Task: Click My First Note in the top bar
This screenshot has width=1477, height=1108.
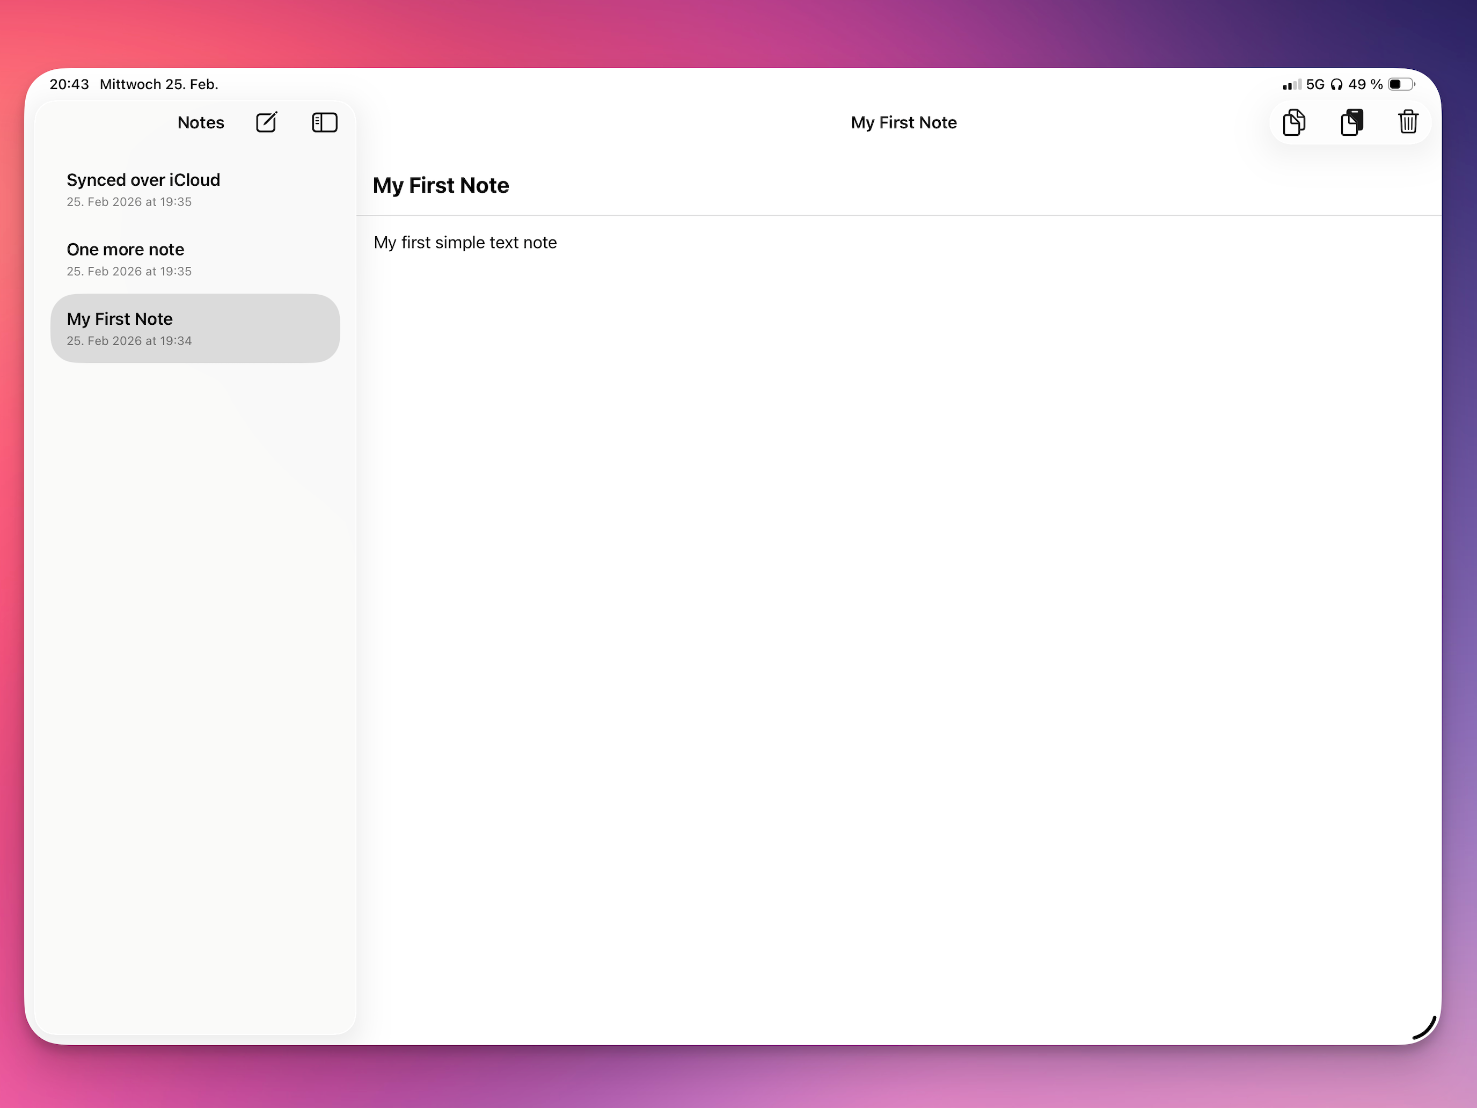Action: pyautogui.click(x=903, y=122)
